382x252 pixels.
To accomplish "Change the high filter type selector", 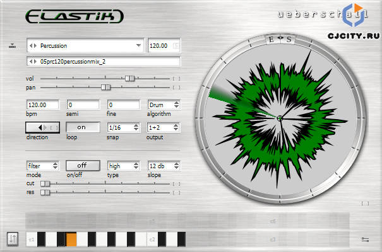I will point(124,166).
